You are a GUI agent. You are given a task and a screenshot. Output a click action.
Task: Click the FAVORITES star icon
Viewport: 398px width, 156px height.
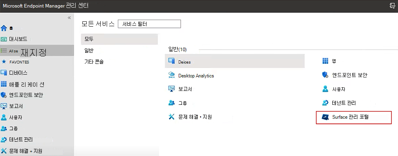point(4,62)
